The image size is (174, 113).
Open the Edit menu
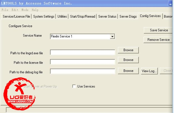pos(15,10)
